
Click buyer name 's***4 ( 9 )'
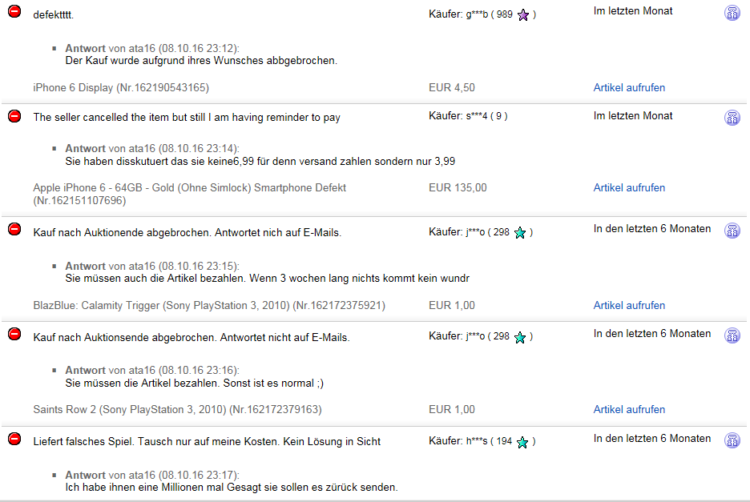(x=486, y=116)
